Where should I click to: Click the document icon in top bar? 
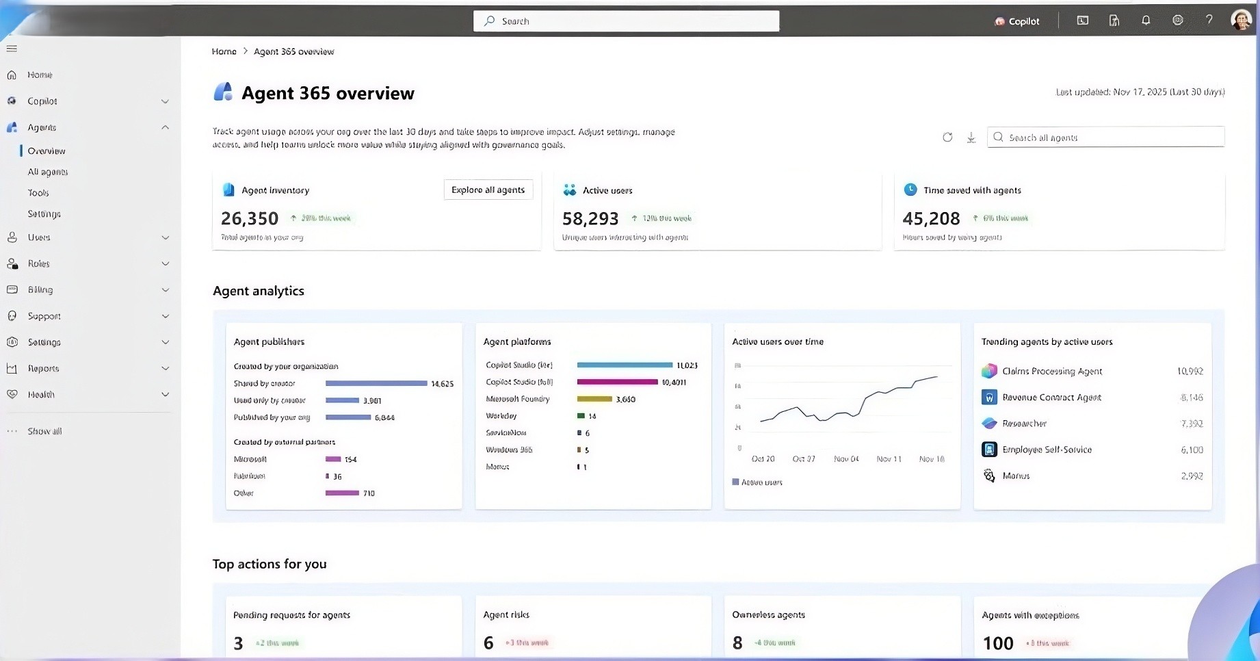coord(1114,21)
